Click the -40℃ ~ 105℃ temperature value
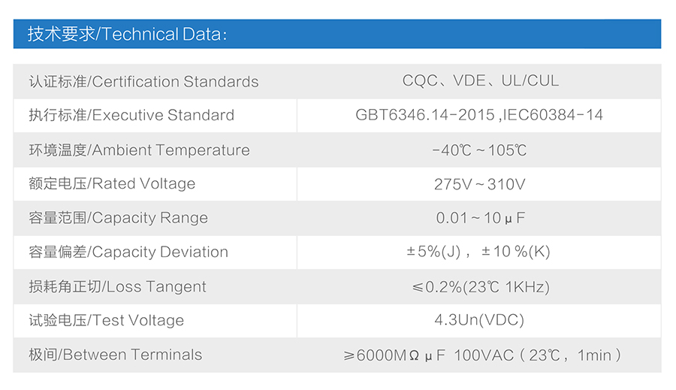This screenshot has height=390, width=676. 479,150
